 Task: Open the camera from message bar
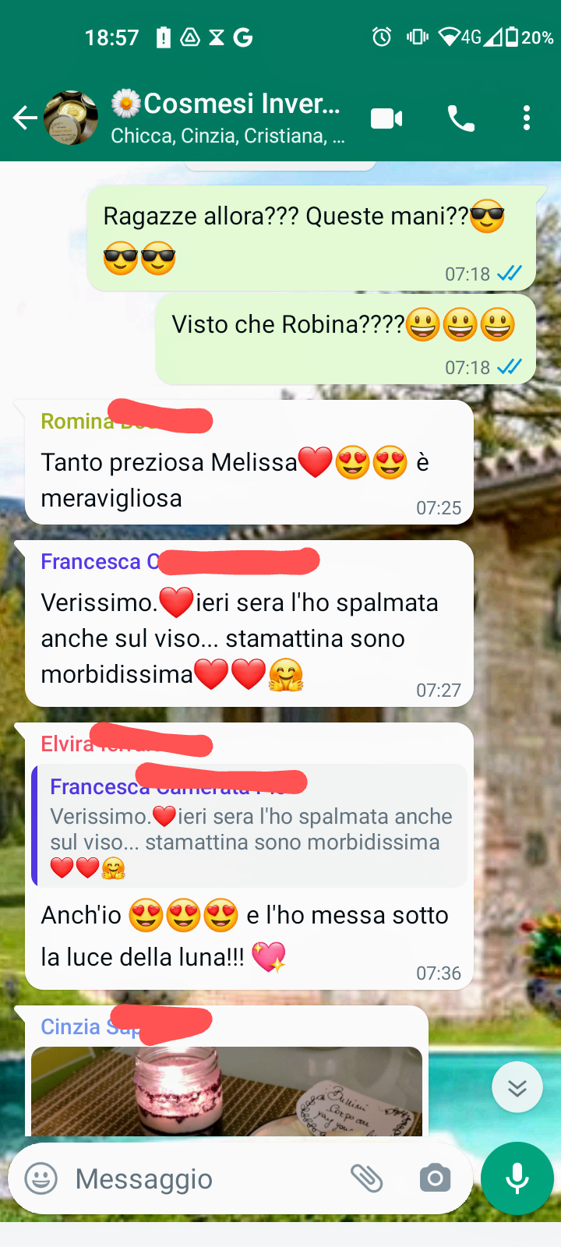435,1178
